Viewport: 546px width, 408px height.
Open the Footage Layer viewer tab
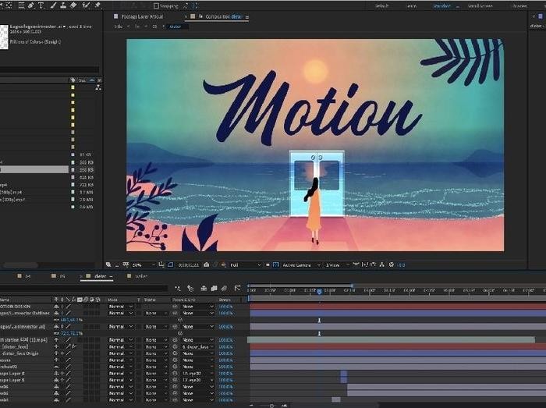point(142,16)
